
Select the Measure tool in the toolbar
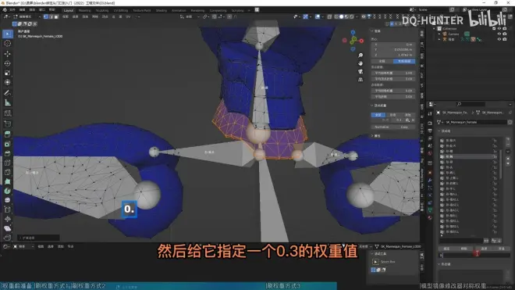click(7, 102)
